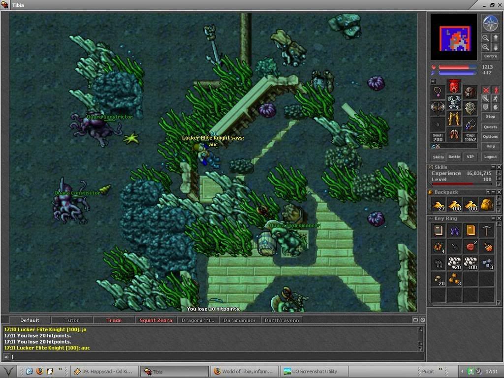Click the Level progress bar in Skills
Screen dimensions: 504x378
[462, 184]
